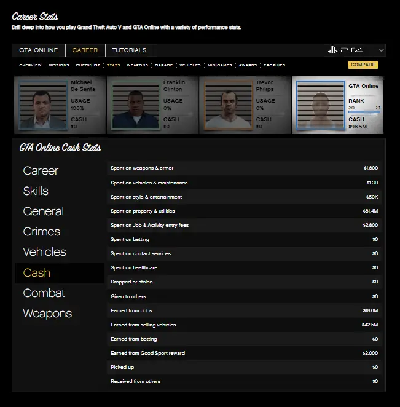Viewport: 400px width, 407px height.
Task: Show the Skills stats category
Action: point(36,191)
